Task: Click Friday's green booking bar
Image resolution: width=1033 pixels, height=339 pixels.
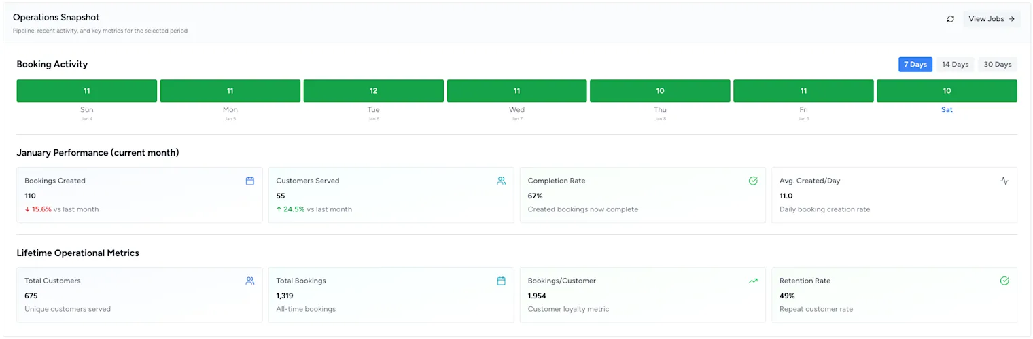Action: (803, 91)
